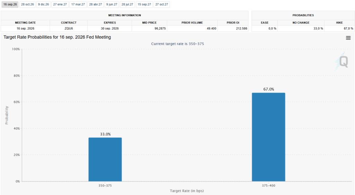This screenshot has height=195, width=355.
Task: Switch to the 28 jul.27 meeting tab
Action: [x=127, y=5]
